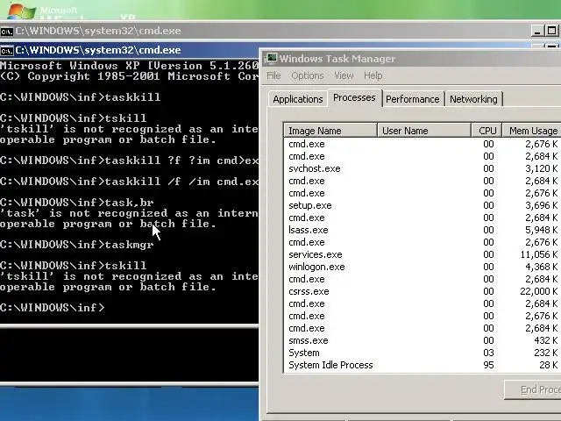Click the 11,056 K memory value
This screenshot has width=561, height=421.
pyautogui.click(x=538, y=254)
